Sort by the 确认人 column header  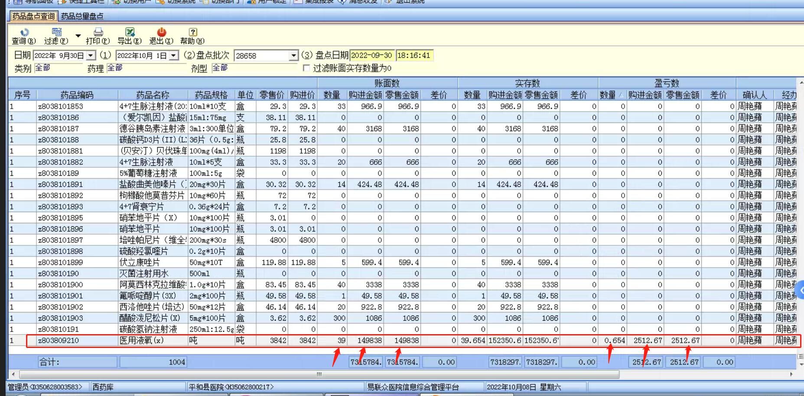pos(755,95)
